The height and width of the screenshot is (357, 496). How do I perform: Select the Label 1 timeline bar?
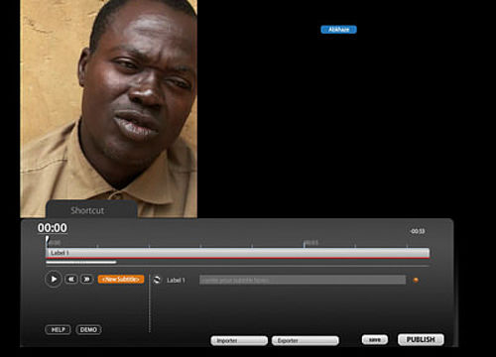tap(237, 253)
